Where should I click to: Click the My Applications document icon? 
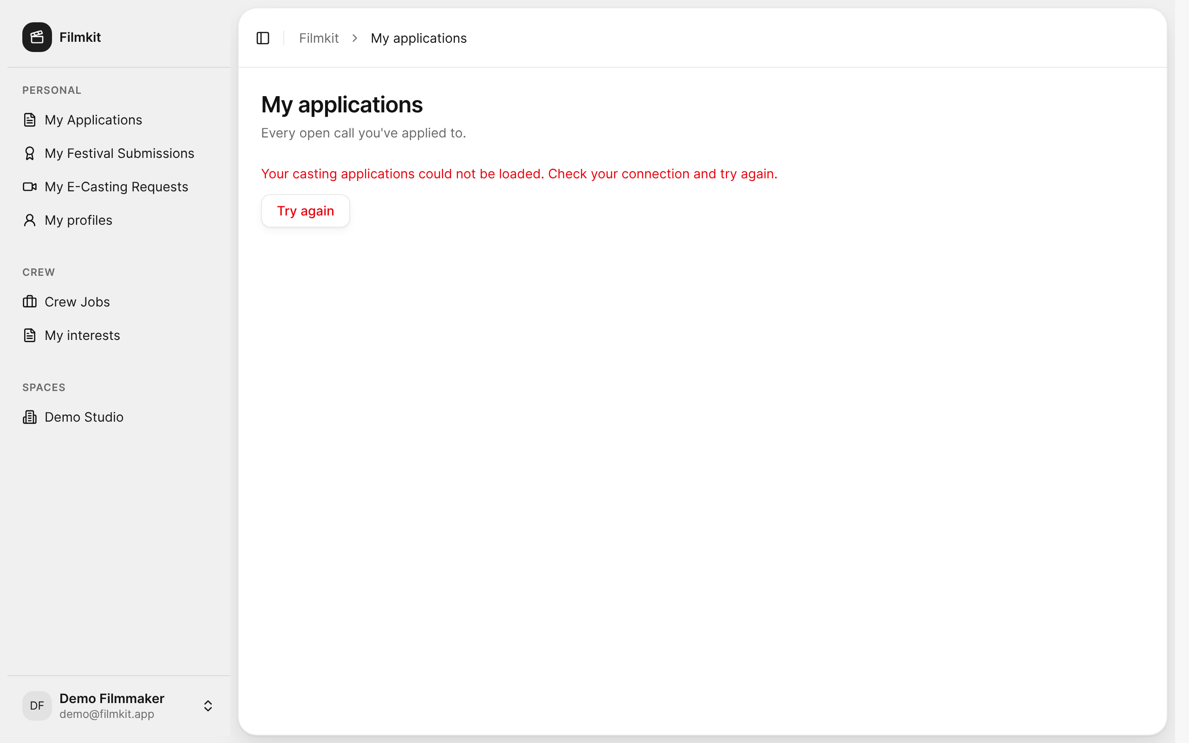29,120
